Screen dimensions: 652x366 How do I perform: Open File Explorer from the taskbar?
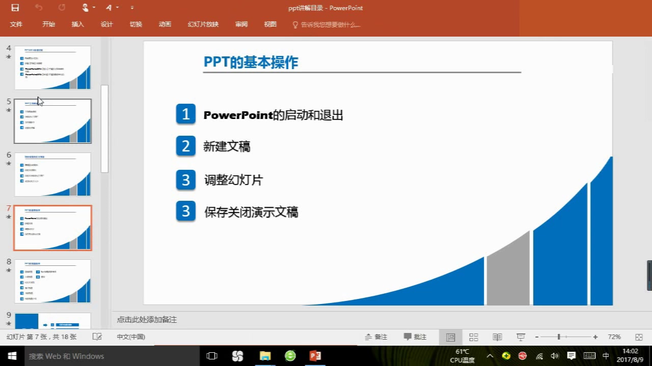click(265, 356)
